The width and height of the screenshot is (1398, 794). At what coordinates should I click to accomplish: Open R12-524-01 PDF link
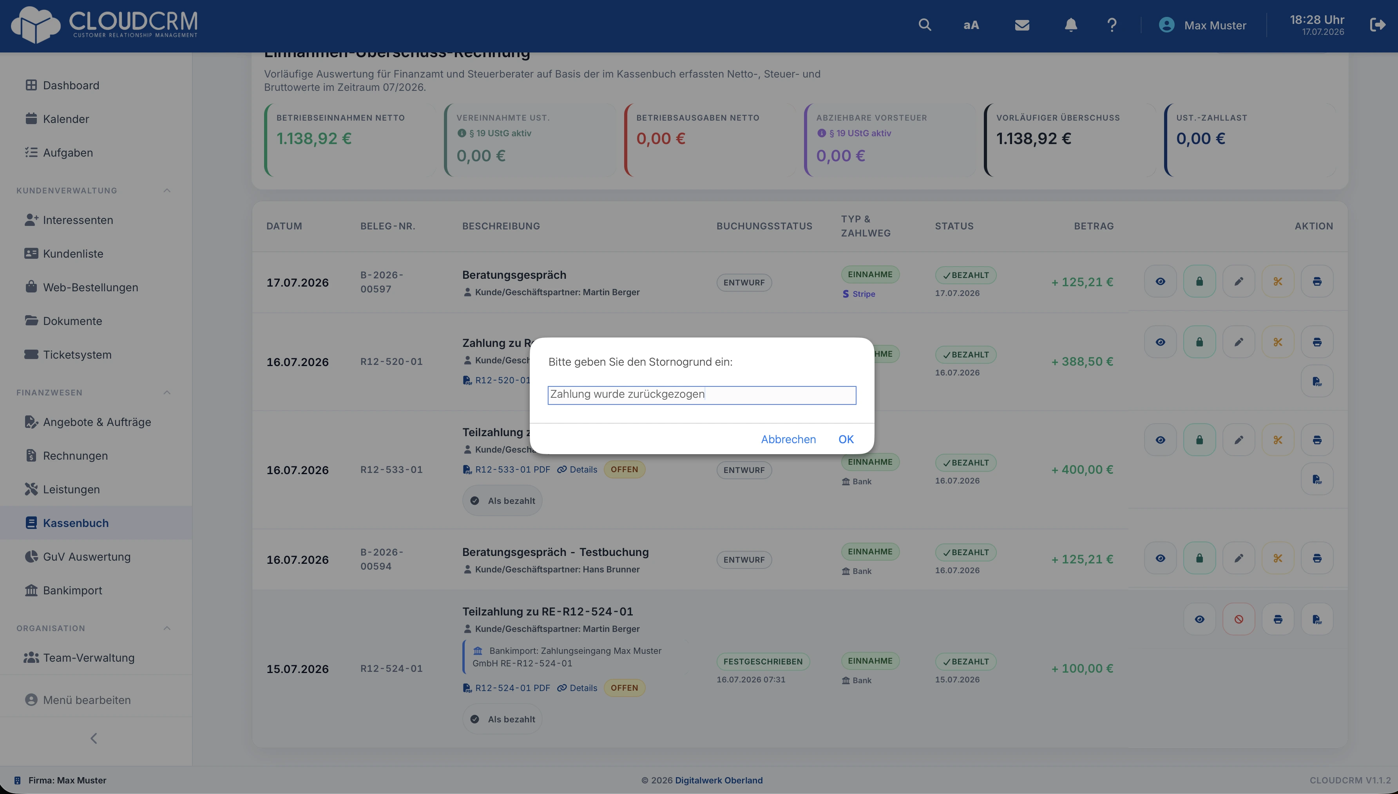506,688
